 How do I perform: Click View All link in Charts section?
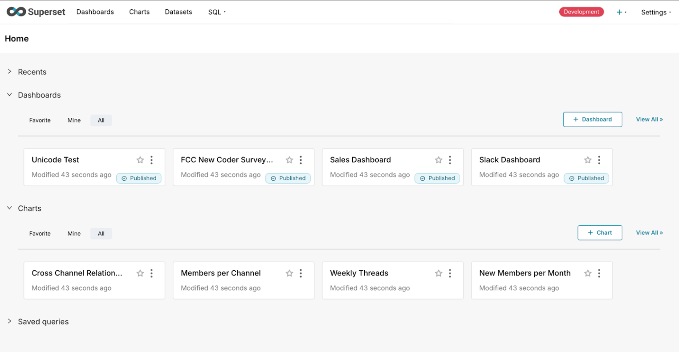[x=649, y=233]
